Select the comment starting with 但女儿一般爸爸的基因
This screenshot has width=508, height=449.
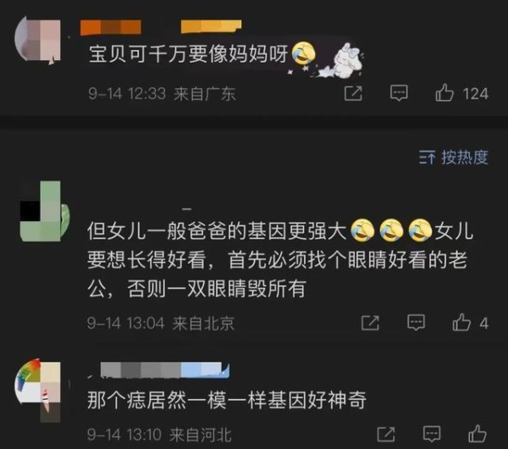(x=280, y=260)
